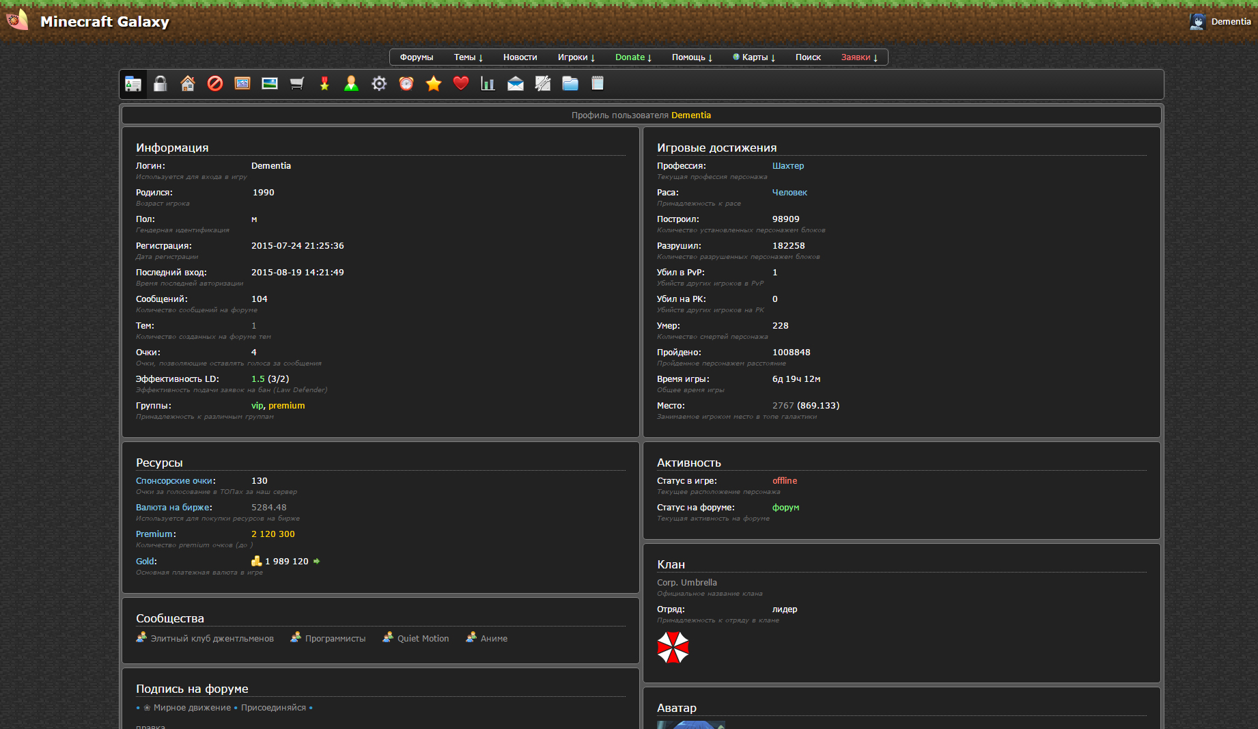Viewport: 1258px width, 729px height.
Task: Click the Dementia user avatar top right
Action: (x=1197, y=22)
